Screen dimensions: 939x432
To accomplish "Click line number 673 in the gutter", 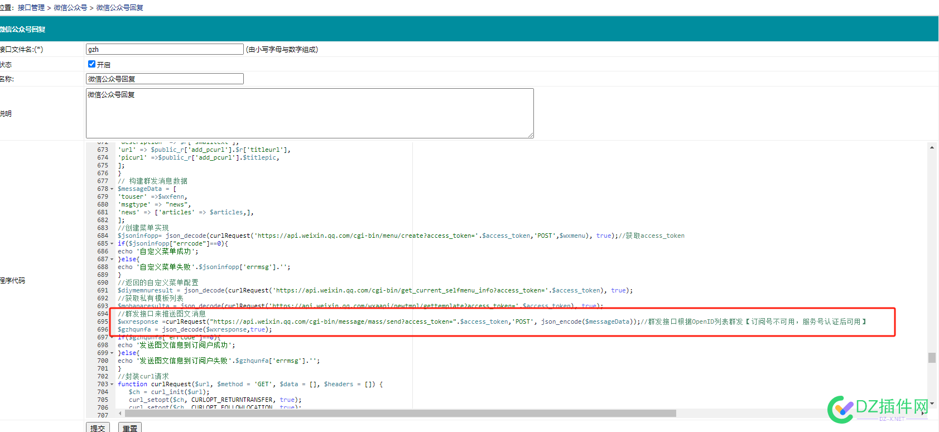I will 103,150.
